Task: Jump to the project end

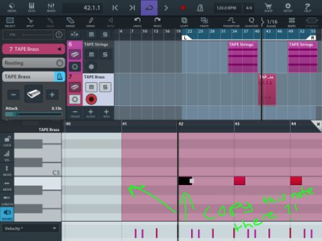Action: pyautogui.click(x=132, y=8)
